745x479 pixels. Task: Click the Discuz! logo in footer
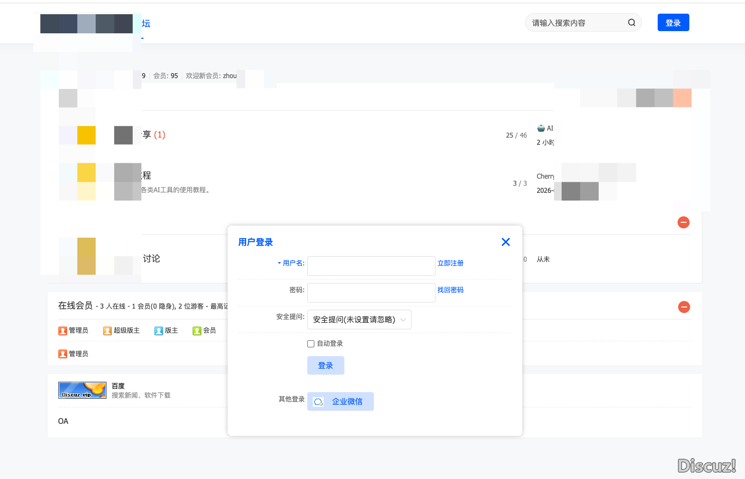point(707,465)
